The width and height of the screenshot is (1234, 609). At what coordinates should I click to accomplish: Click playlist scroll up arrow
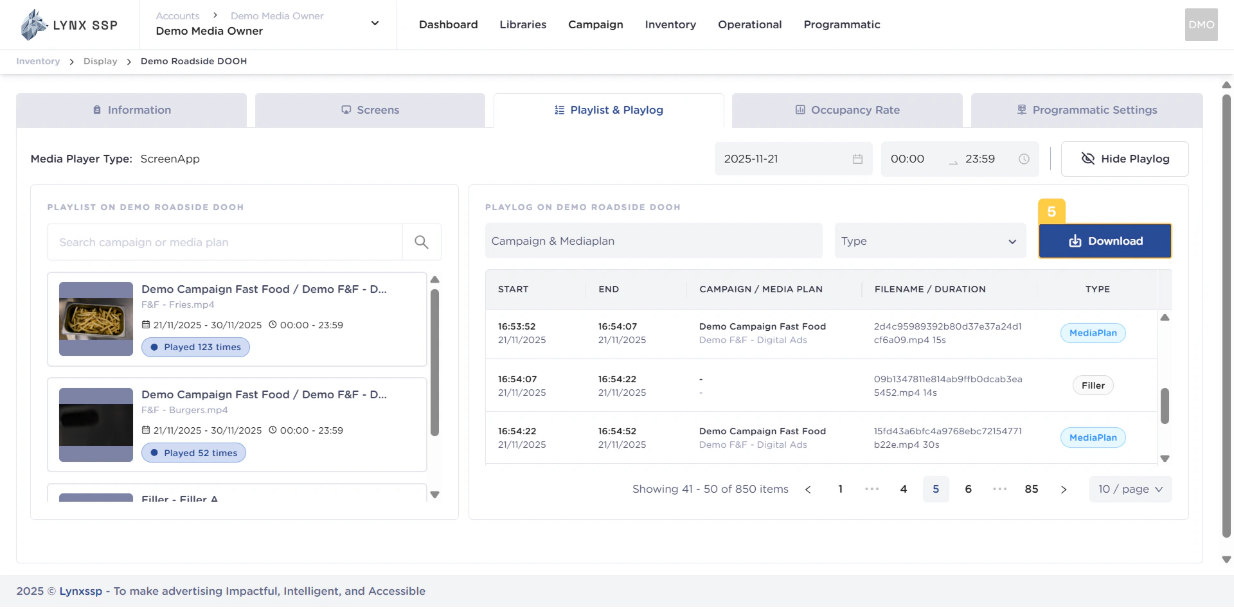click(x=434, y=279)
